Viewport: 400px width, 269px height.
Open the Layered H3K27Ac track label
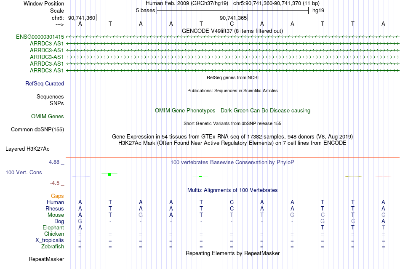click(x=27, y=149)
